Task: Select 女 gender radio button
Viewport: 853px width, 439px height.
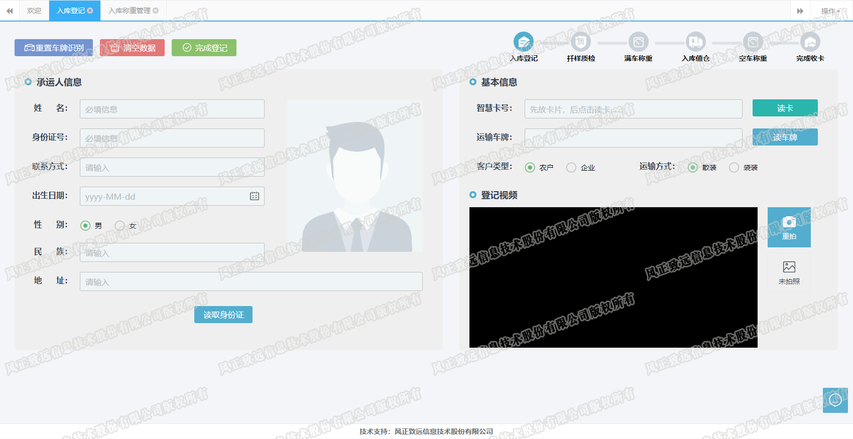Action: (x=120, y=226)
